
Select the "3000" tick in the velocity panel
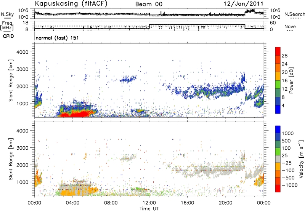[22, 148]
